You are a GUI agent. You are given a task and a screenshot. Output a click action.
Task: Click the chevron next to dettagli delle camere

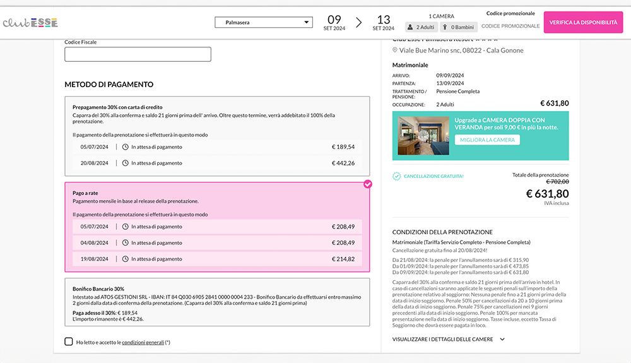click(x=502, y=339)
